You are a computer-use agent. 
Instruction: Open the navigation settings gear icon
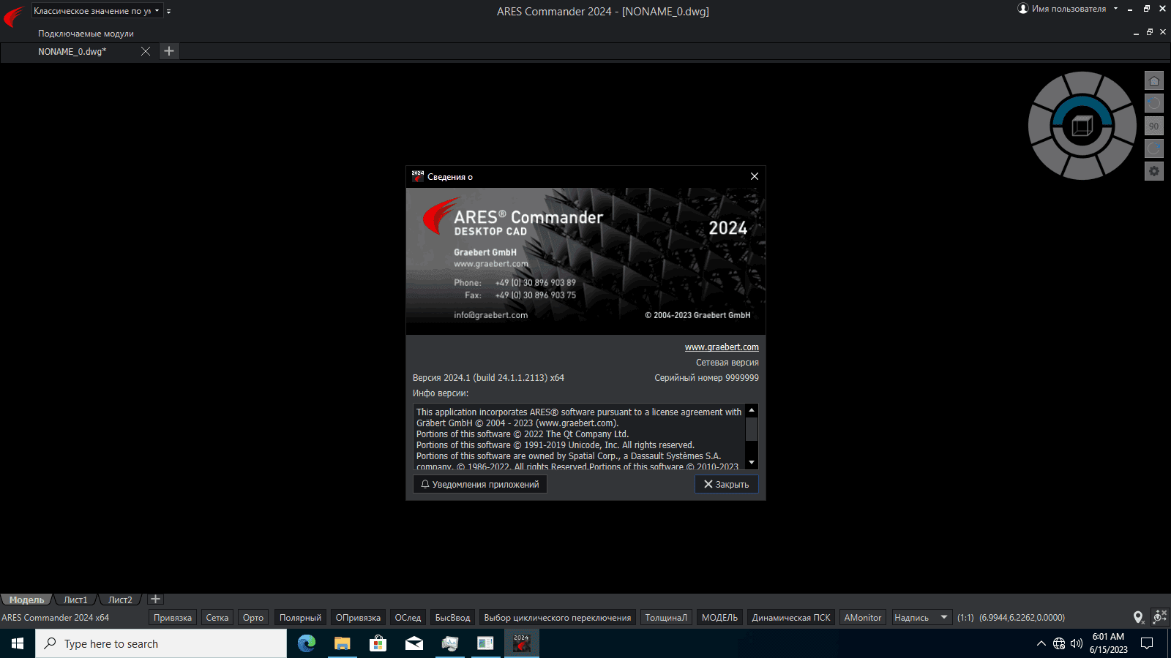coord(1154,171)
